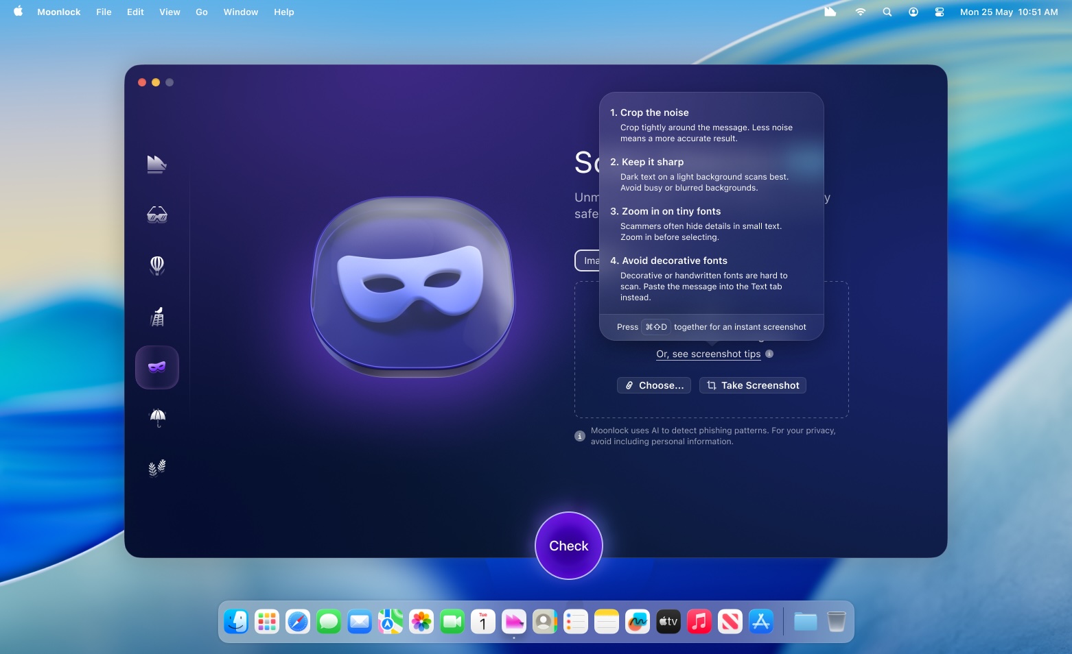Click the date and time in menu bar
The width and height of the screenshot is (1072, 654).
point(1009,12)
